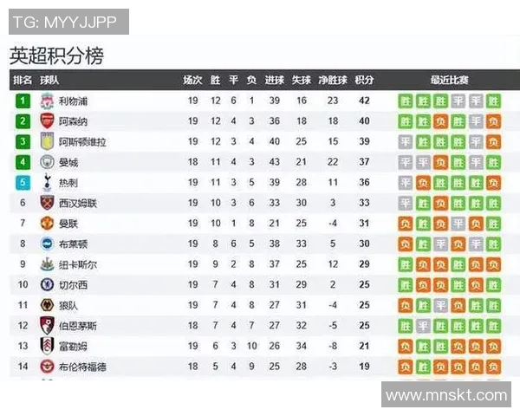
Task: Click green rank 1 badge
Action: coord(23,101)
